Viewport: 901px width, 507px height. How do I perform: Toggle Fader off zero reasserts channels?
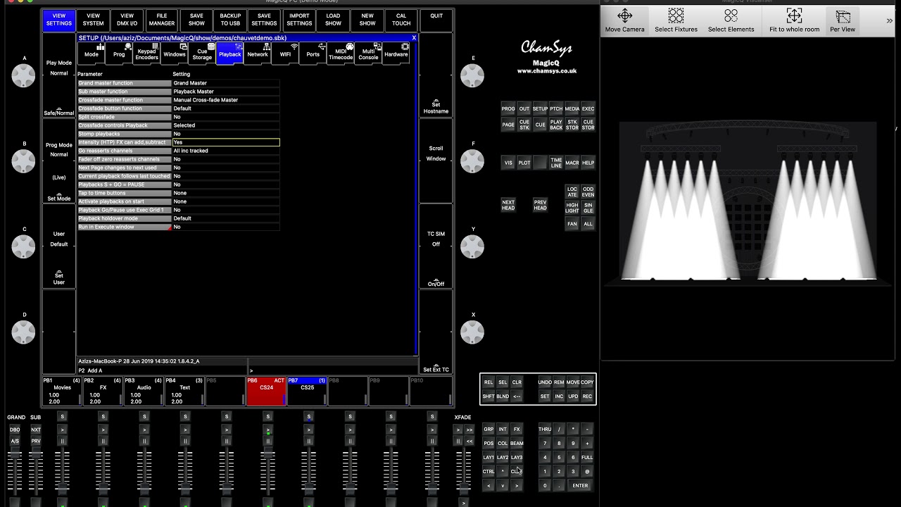click(226, 159)
